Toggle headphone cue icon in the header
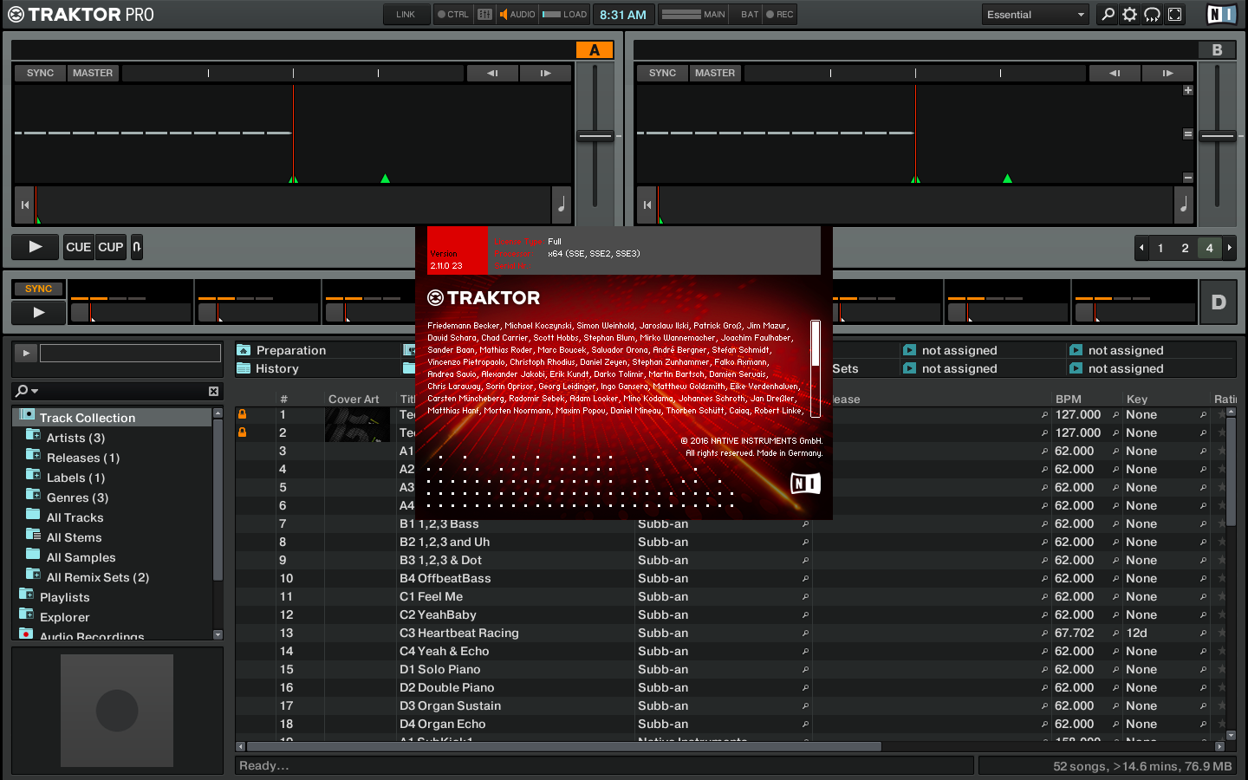This screenshot has width=1248, height=780. click(1152, 15)
